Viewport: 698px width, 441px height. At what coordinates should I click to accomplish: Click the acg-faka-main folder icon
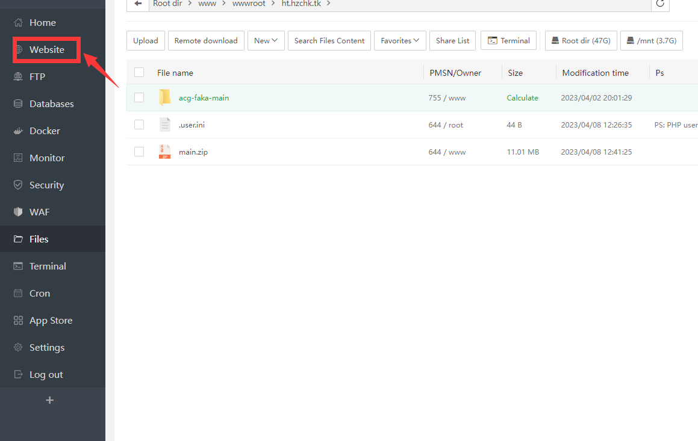[x=165, y=97]
